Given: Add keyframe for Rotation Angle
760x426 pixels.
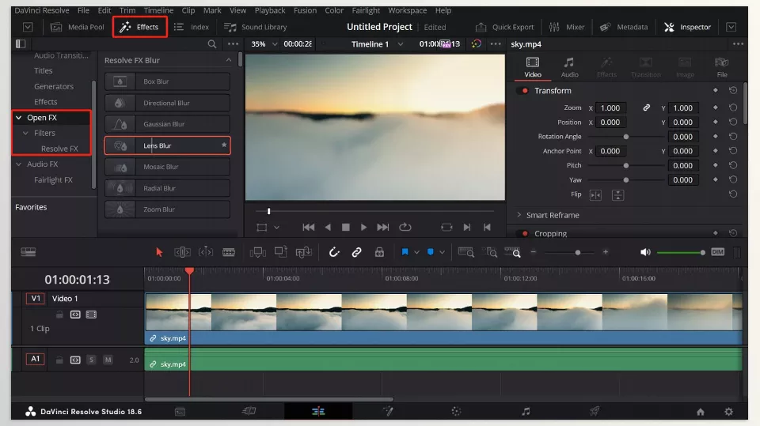Looking at the screenshot, I should (x=716, y=137).
